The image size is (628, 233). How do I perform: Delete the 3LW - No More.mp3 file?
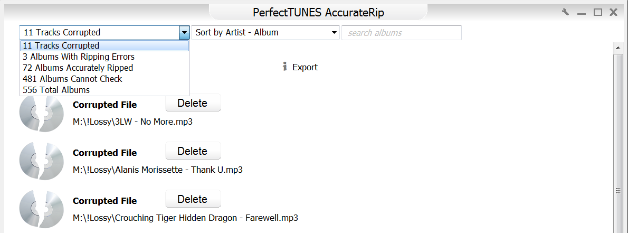193,104
